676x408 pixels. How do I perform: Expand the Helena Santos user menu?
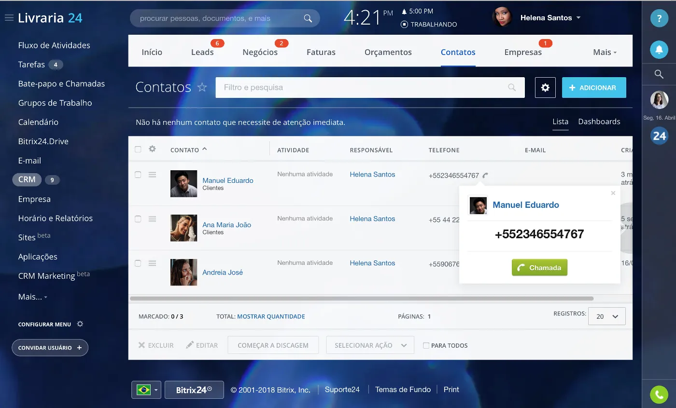pyautogui.click(x=578, y=18)
